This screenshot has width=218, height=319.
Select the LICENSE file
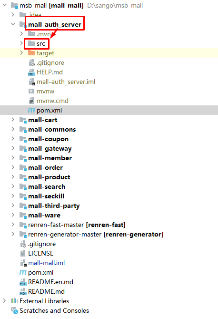click(x=40, y=253)
